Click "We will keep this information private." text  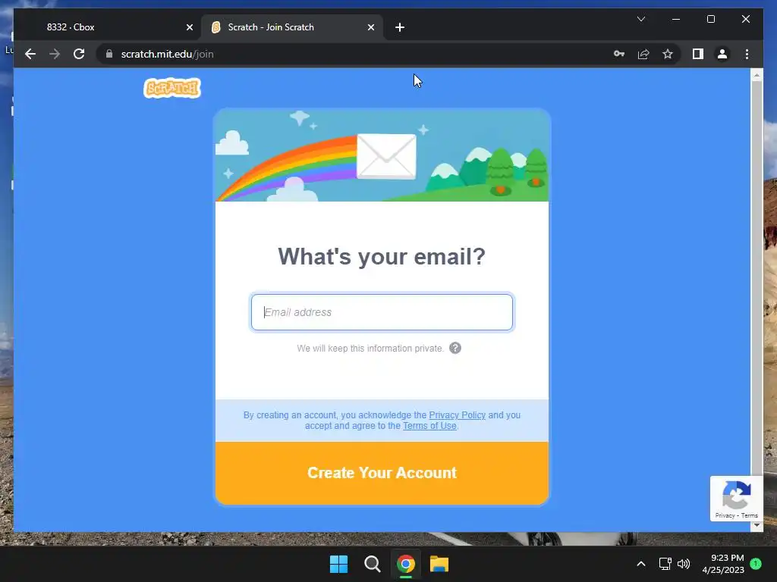point(370,349)
